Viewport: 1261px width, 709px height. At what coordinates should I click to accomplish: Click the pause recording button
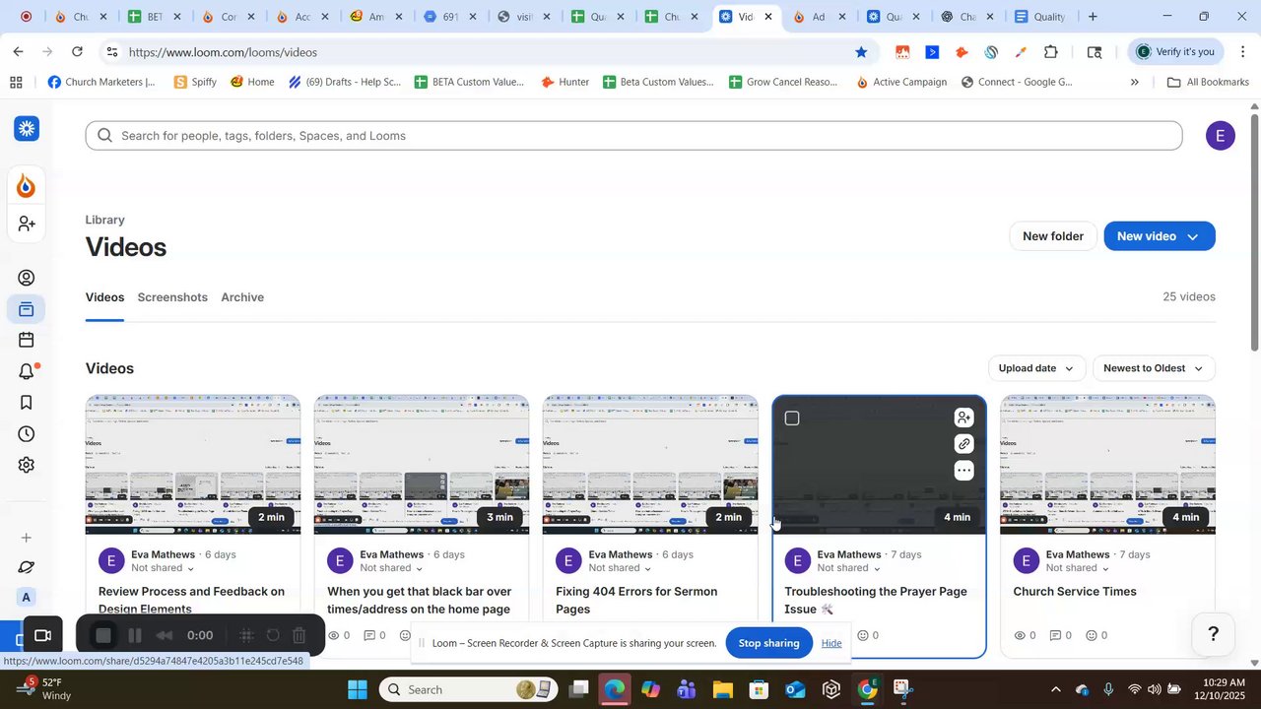136,636
